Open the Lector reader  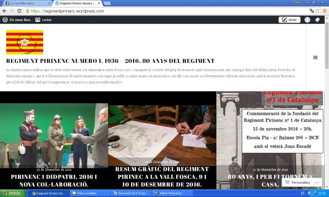pos(43,20)
